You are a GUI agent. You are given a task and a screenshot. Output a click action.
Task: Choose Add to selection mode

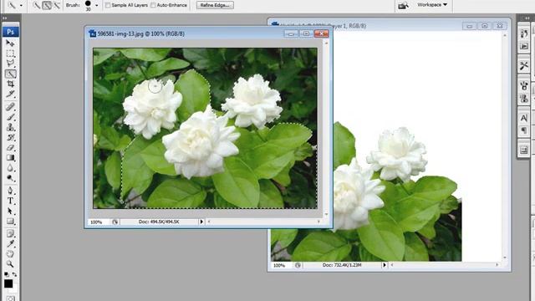pyautogui.click(x=47, y=5)
